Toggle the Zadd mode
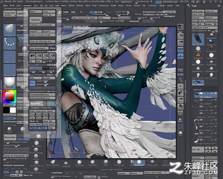Screen dimensions: 223x179 coord(93,12)
